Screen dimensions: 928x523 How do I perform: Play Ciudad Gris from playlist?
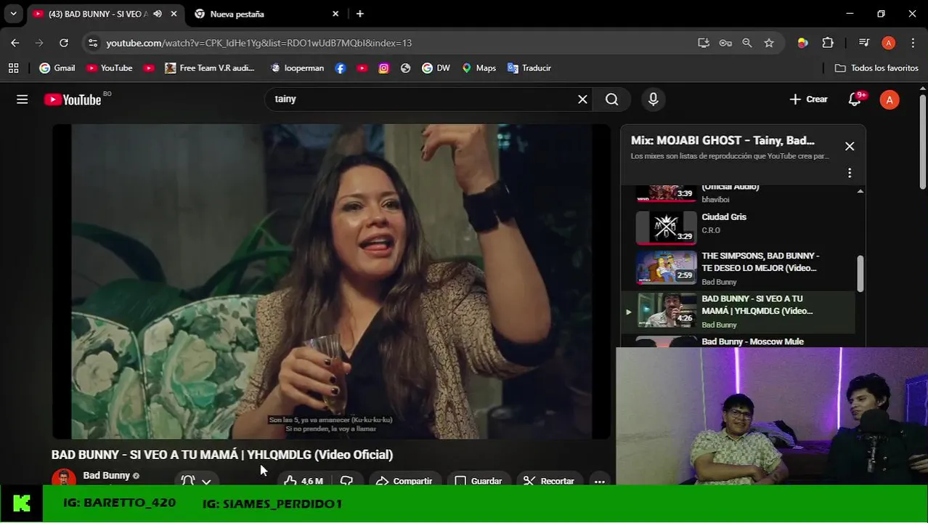click(738, 227)
